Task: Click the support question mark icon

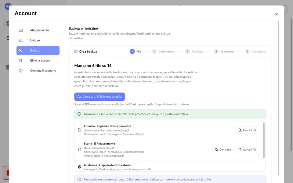Action: click(x=20, y=70)
